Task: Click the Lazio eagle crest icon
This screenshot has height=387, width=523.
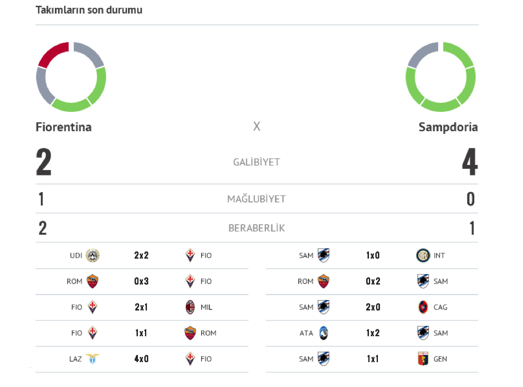Action: coord(93,359)
